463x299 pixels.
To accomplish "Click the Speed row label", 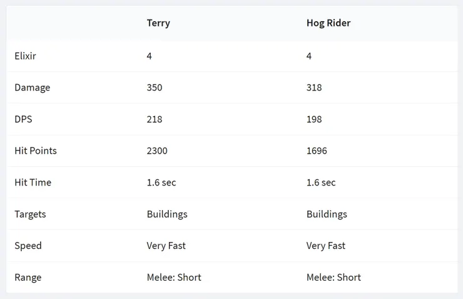I will click(28, 246).
